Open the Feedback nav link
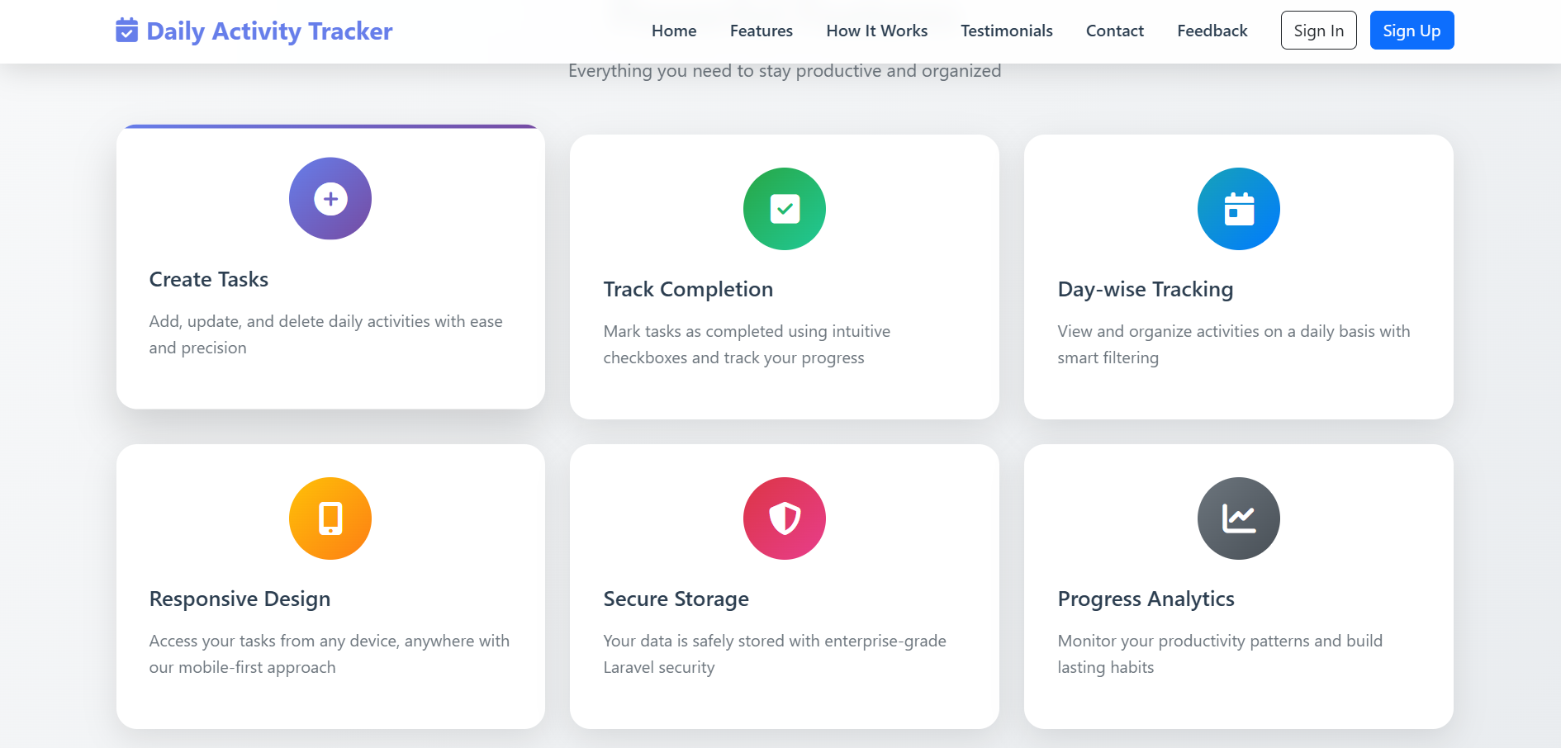The width and height of the screenshot is (1561, 748). click(1212, 31)
